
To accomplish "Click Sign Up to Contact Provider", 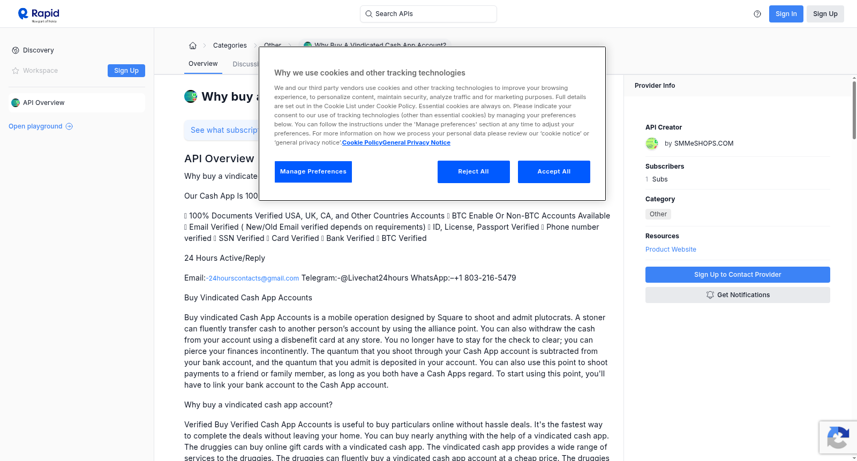I will coord(738,275).
